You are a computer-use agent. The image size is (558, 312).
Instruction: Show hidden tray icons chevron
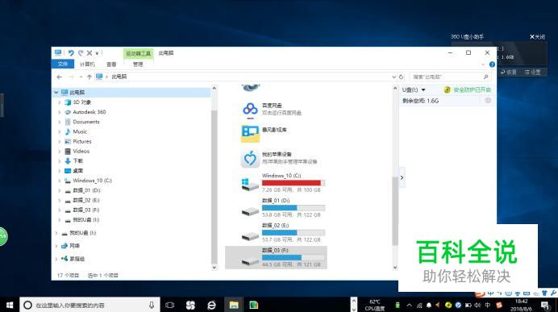point(410,306)
